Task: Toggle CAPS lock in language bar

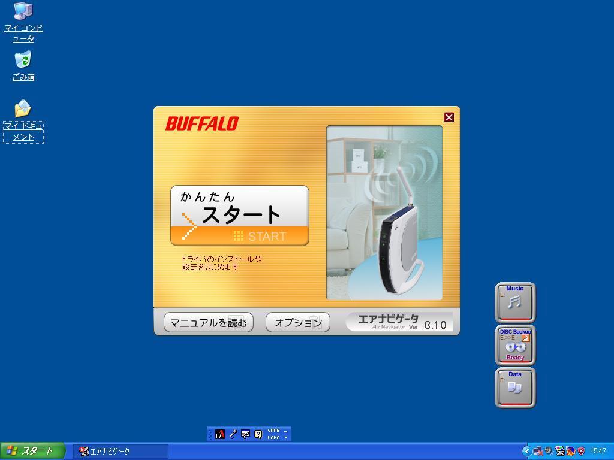Action: coord(273,431)
